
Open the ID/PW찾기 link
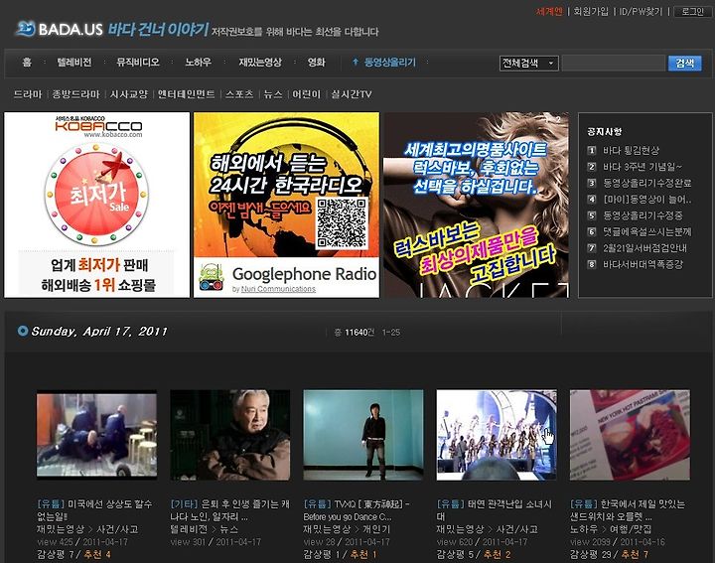[641, 11]
